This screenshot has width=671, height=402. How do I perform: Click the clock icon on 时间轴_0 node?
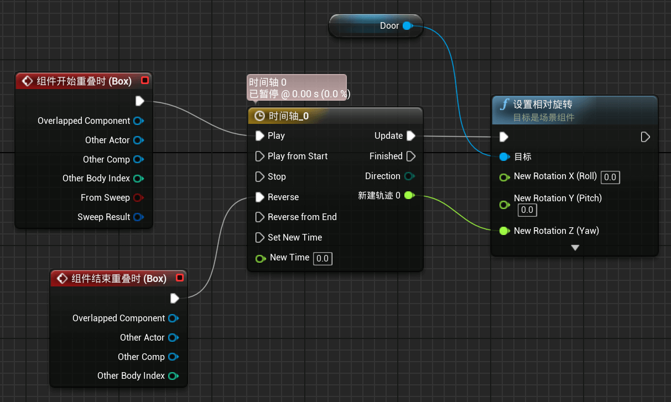[x=259, y=116]
